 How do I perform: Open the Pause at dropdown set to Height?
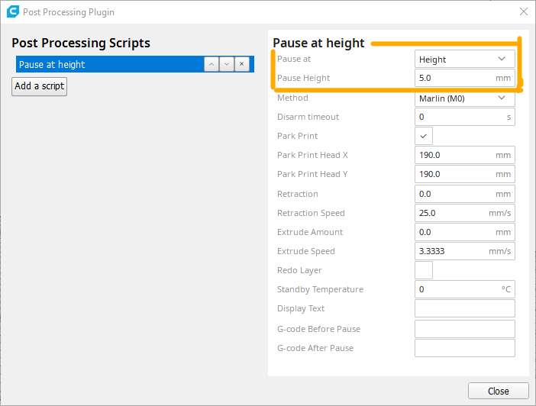[x=465, y=59]
